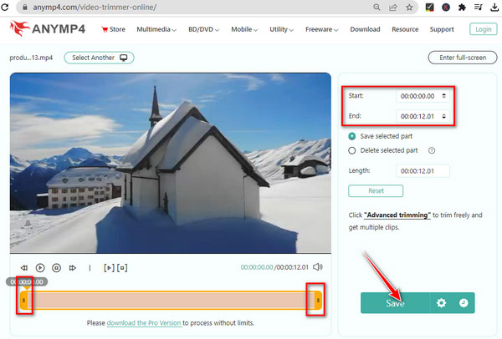The image size is (502, 339).
Task: Select the Delete selected part option
Action: click(x=352, y=150)
